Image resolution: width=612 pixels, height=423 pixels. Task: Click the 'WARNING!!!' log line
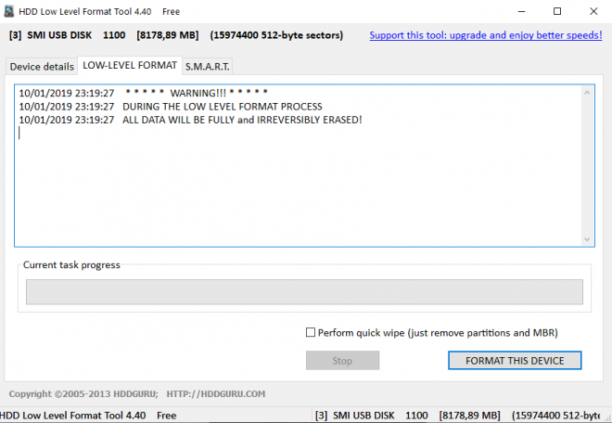pyautogui.click(x=143, y=93)
